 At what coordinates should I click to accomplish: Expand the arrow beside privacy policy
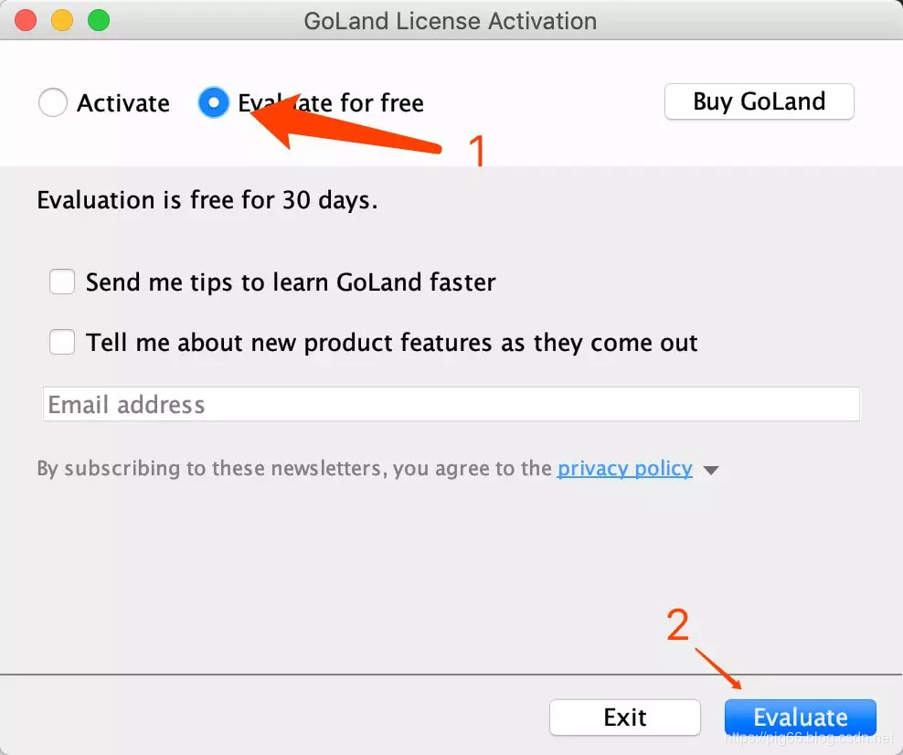[x=711, y=471]
